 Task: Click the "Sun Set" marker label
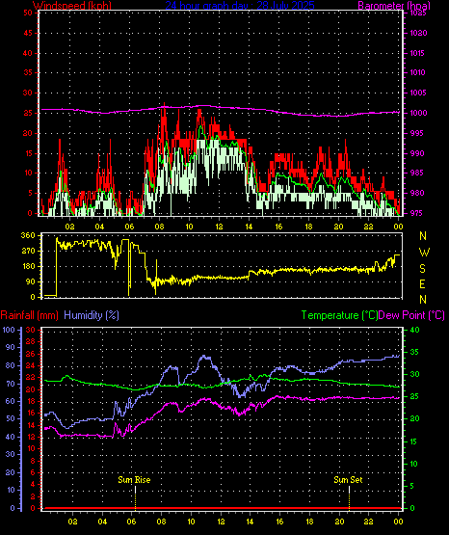point(348,480)
